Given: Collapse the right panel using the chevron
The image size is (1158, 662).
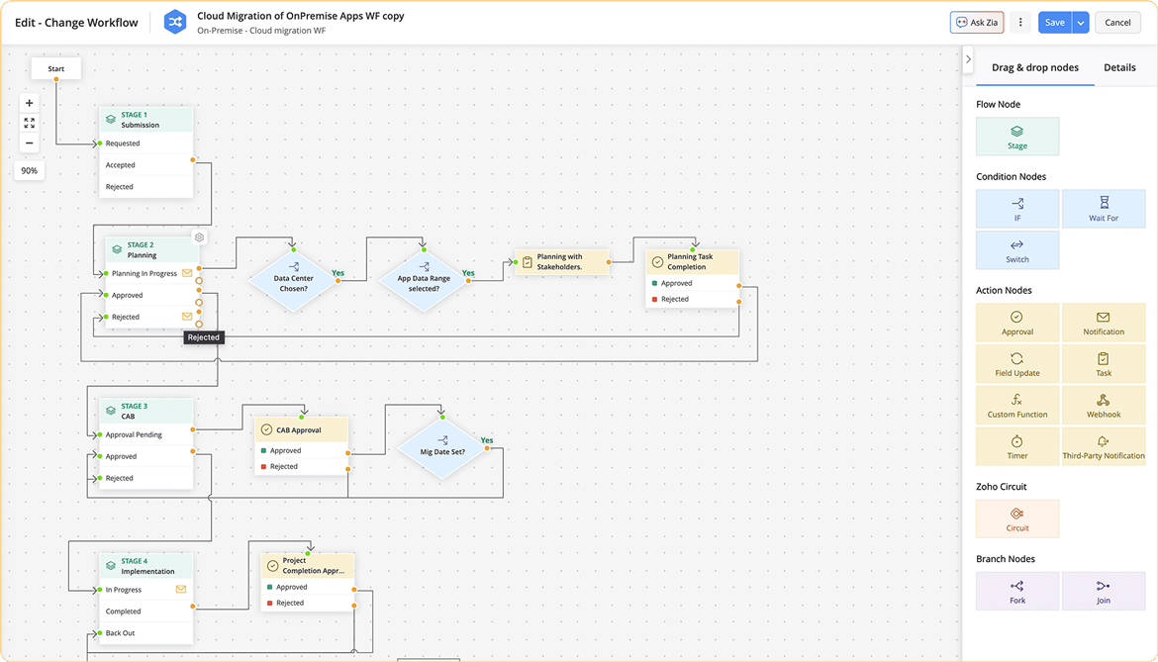Looking at the screenshot, I should coord(968,58).
